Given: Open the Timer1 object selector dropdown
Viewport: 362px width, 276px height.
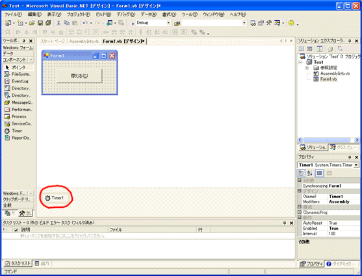Looking at the screenshot, I should 356,165.
